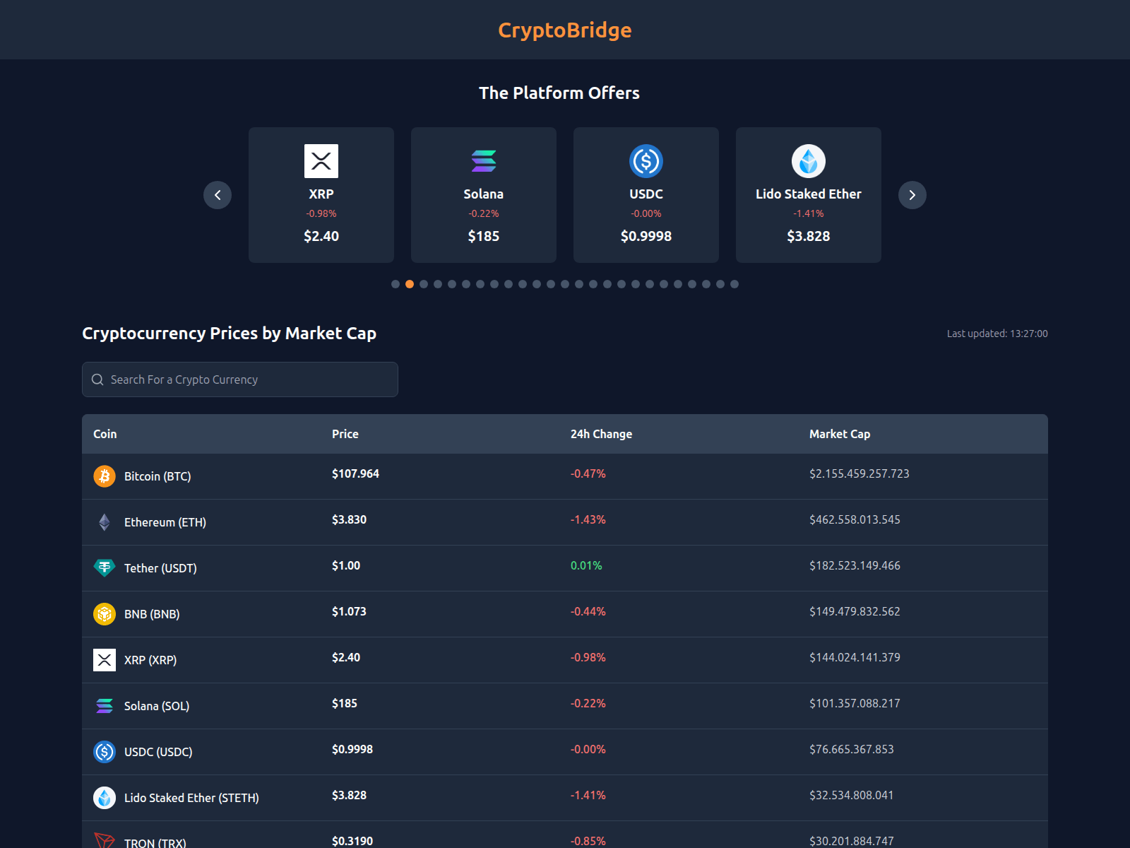This screenshot has width=1130, height=848.
Task: Open the Solana (SOL) row name
Action: (x=157, y=706)
